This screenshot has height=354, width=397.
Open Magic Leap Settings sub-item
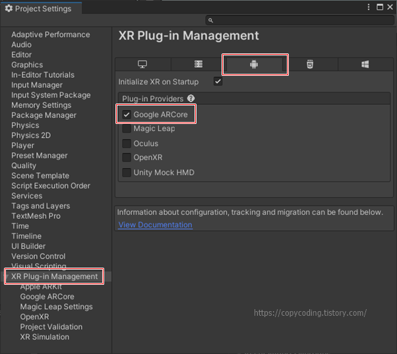[57, 307]
